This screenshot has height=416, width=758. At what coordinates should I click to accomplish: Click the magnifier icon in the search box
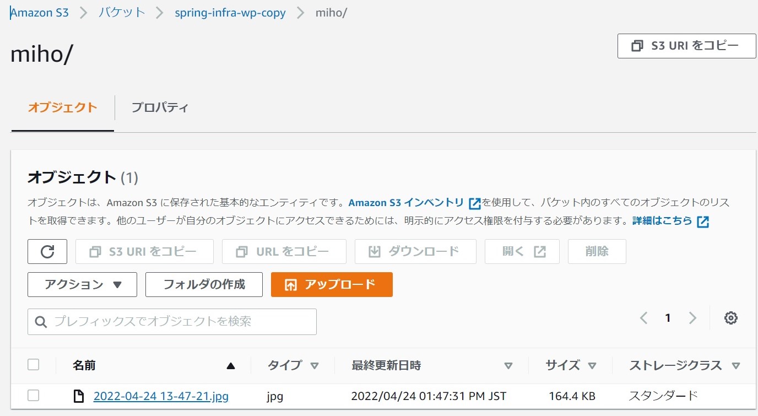pos(41,321)
